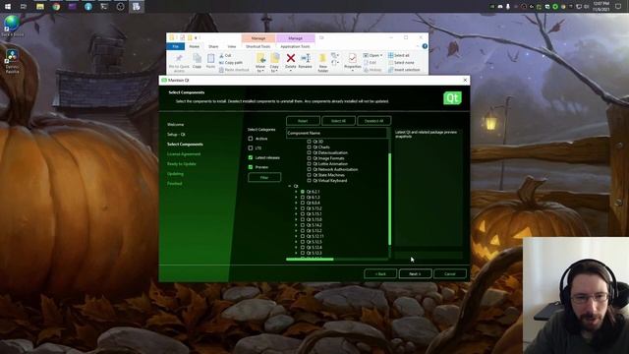Click the Qt logo in the Maintain Qt header
This screenshot has width=629, height=354.
tap(452, 98)
